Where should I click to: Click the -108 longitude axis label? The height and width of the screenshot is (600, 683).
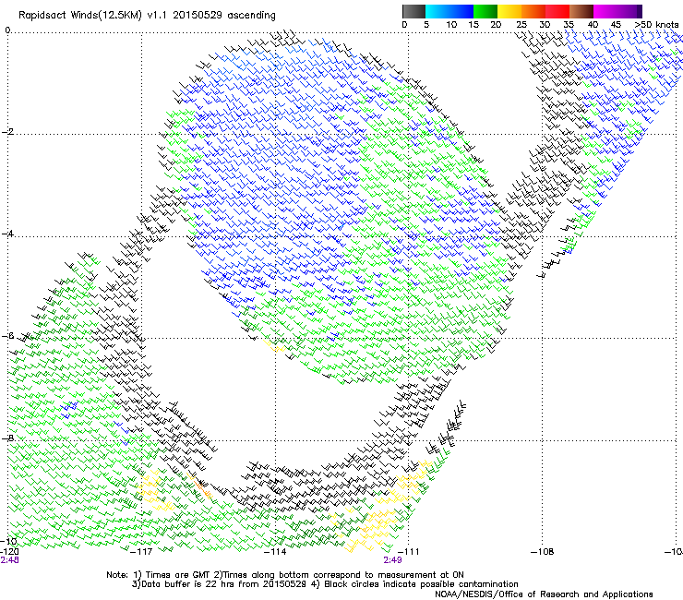[x=543, y=552]
